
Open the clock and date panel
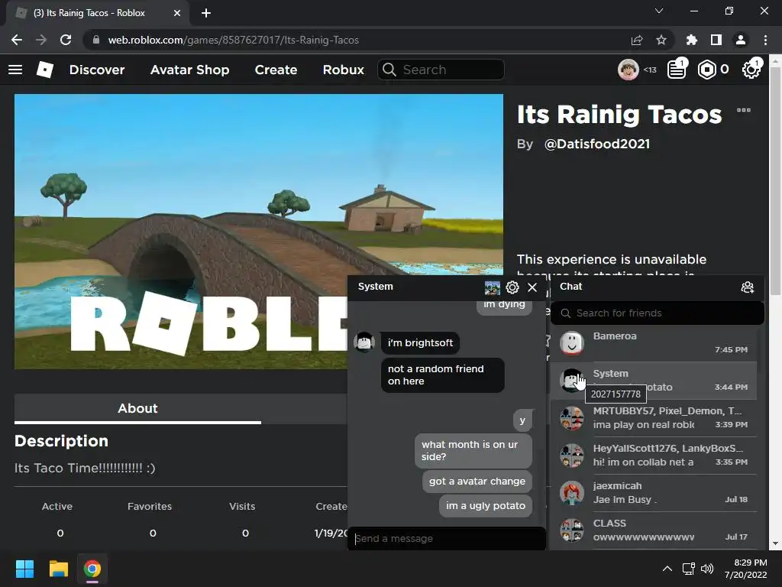[x=745, y=569]
